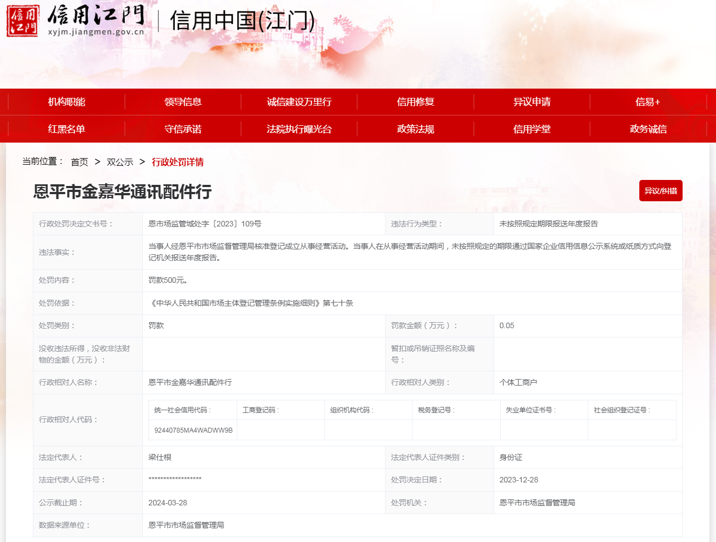The height and width of the screenshot is (542, 716).
Task: Click the text 罚款500元。
Action: 168,280
